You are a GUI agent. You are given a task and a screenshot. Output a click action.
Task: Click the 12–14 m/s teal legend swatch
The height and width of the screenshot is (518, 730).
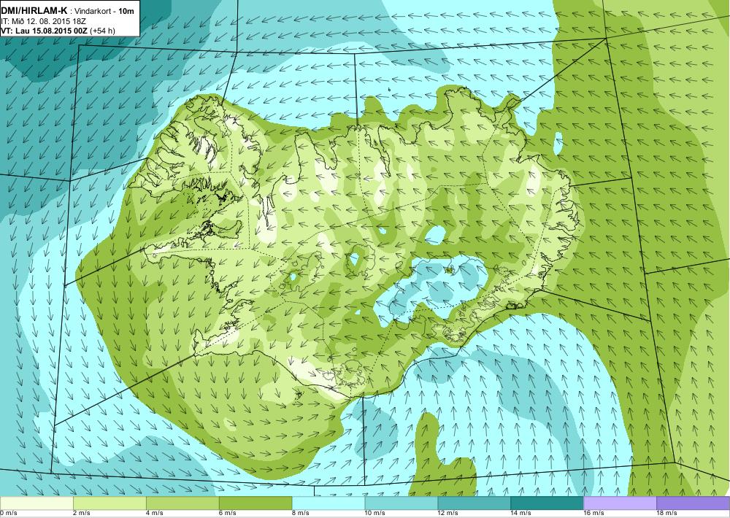pyautogui.click(x=474, y=503)
